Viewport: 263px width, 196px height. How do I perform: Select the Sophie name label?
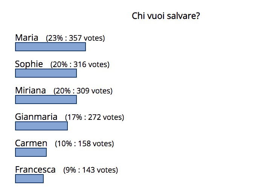tap(29, 64)
